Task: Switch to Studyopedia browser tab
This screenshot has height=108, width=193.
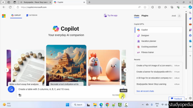Action: coord(36,2)
